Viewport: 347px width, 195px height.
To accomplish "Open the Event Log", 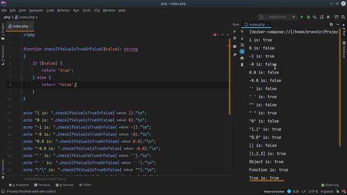I will [330, 185].
